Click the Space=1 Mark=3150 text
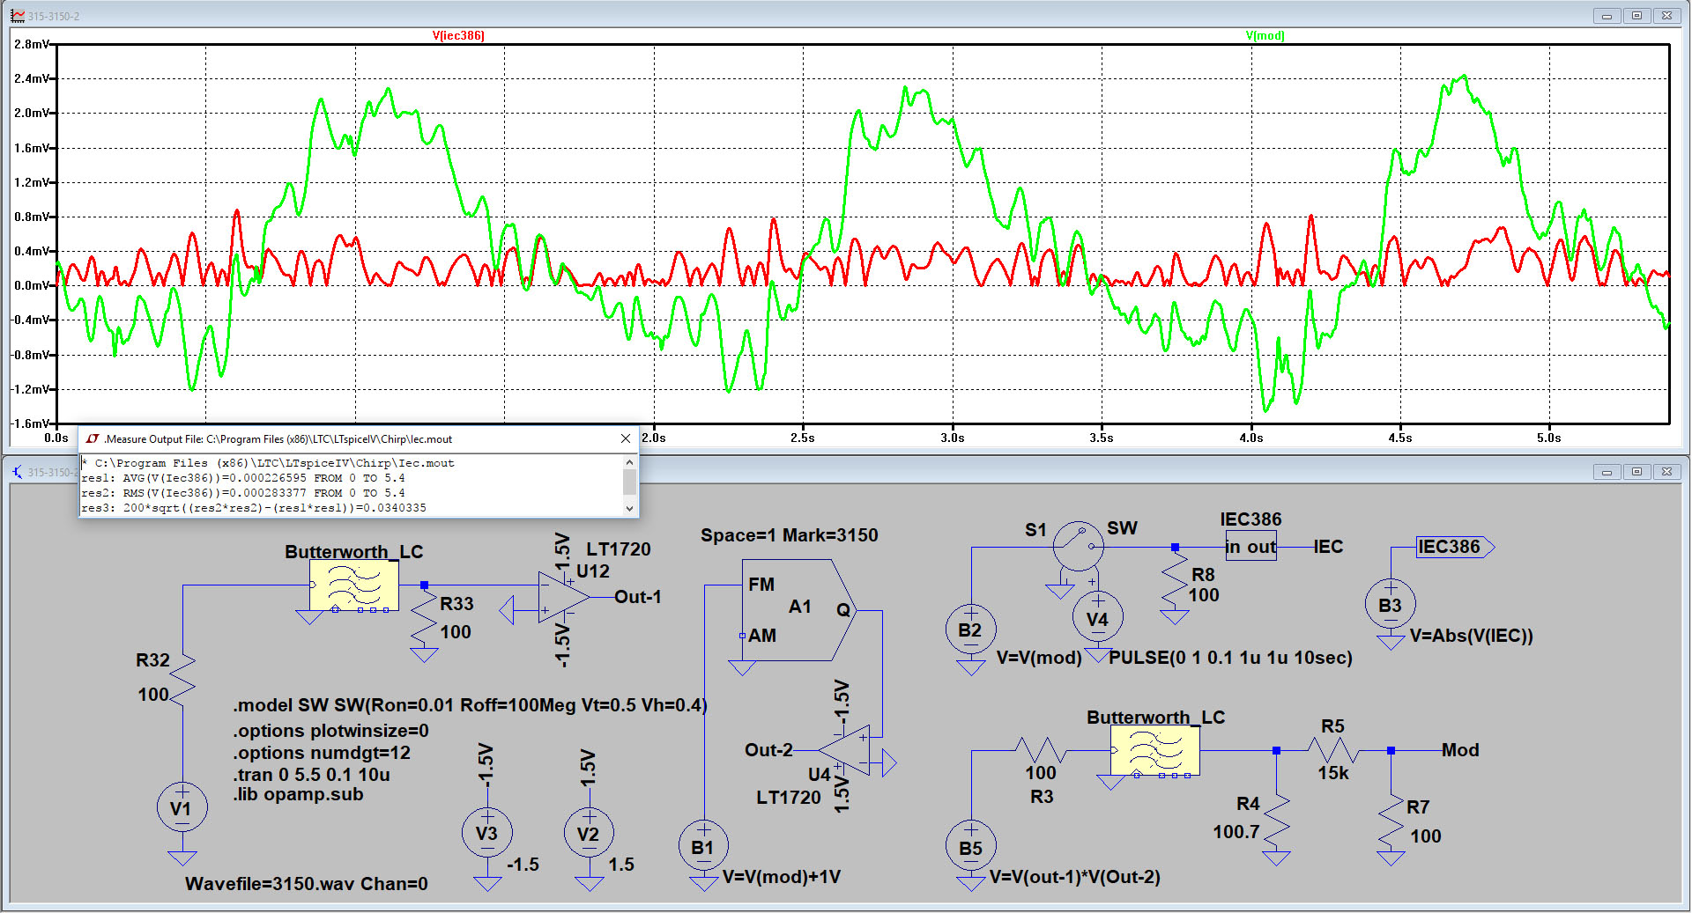This screenshot has width=1692, height=913. point(790,535)
